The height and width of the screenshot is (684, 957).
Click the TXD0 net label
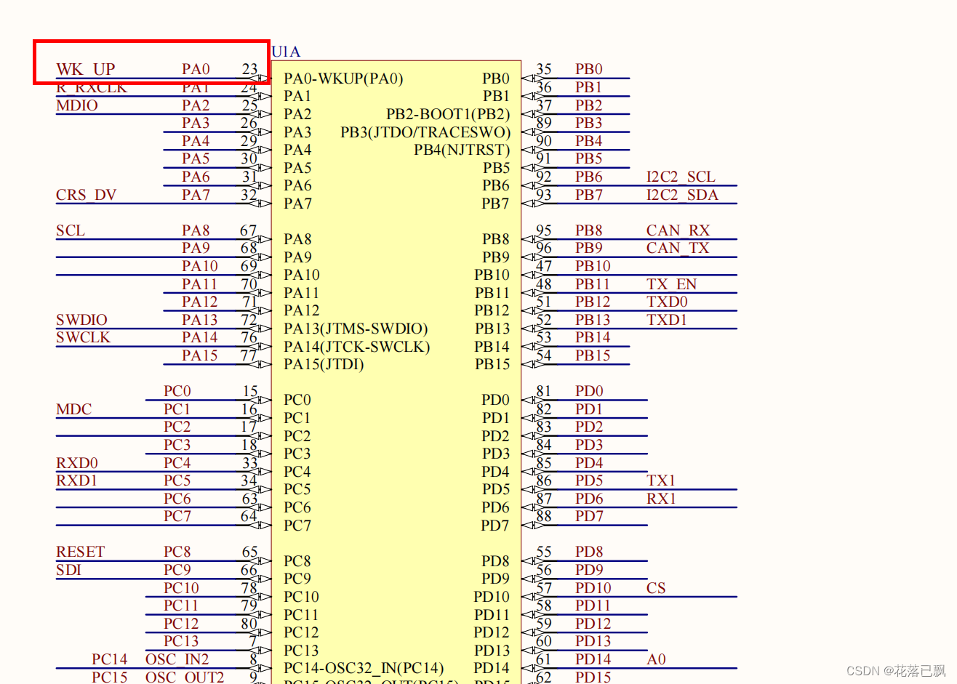[x=667, y=302]
